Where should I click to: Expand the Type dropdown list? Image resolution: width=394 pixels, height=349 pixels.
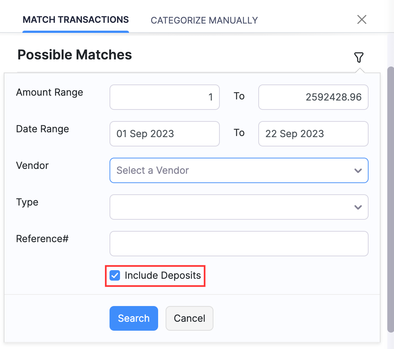click(x=239, y=207)
